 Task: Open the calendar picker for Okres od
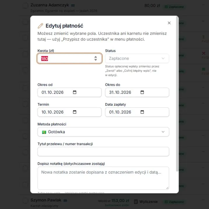coord(75,92)
